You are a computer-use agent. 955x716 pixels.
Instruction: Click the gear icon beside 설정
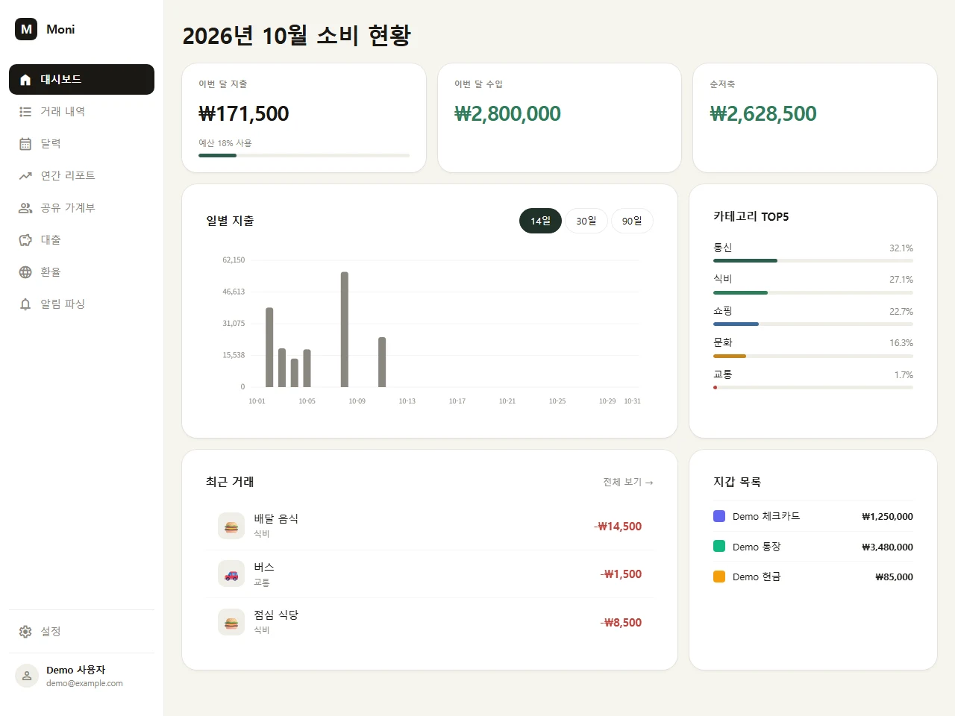[25, 632]
